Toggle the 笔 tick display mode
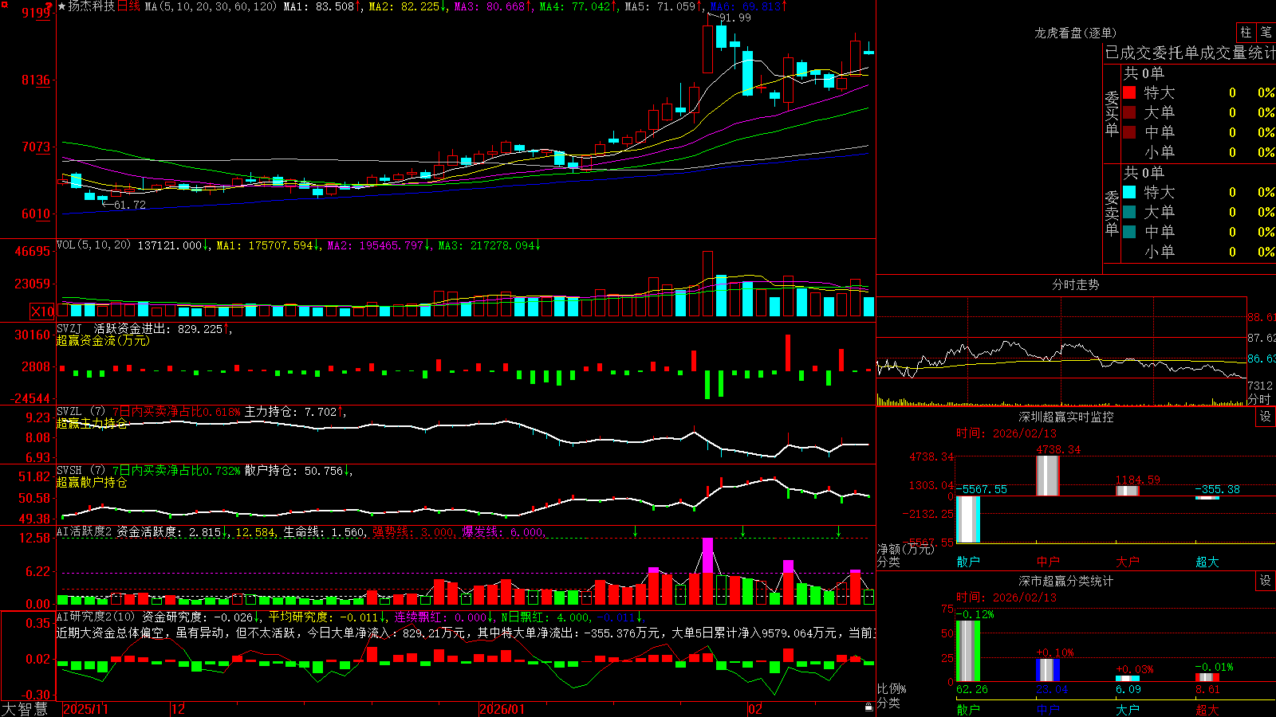 point(1266,32)
